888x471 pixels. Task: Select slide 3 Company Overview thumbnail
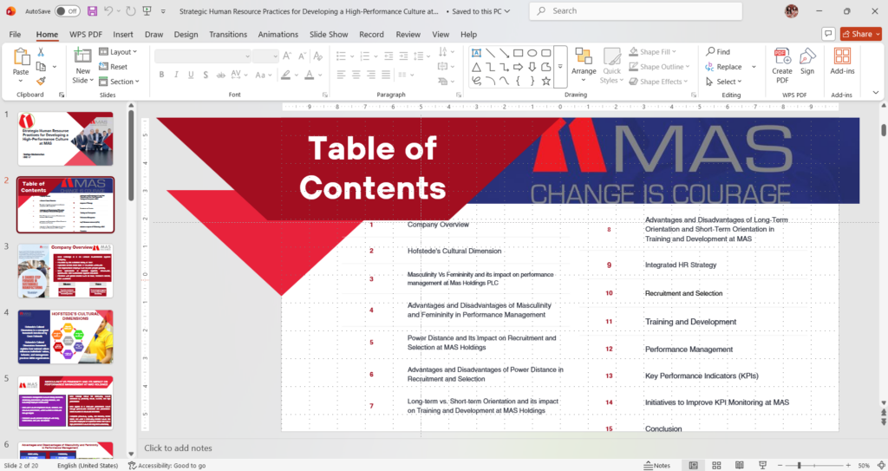tap(65, 271)
